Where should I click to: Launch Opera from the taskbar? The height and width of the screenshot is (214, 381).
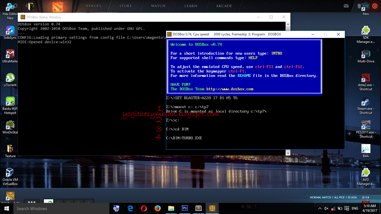(144, 208)
